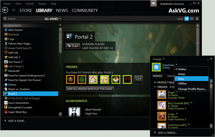
Task: Click the Left 4 Dead 2 icon
Action: point(6,66)
